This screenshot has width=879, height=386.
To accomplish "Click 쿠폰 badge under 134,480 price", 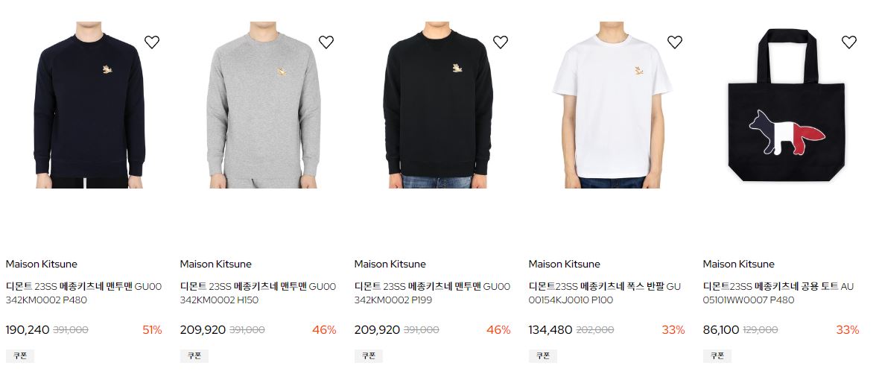I will point(543,355).
